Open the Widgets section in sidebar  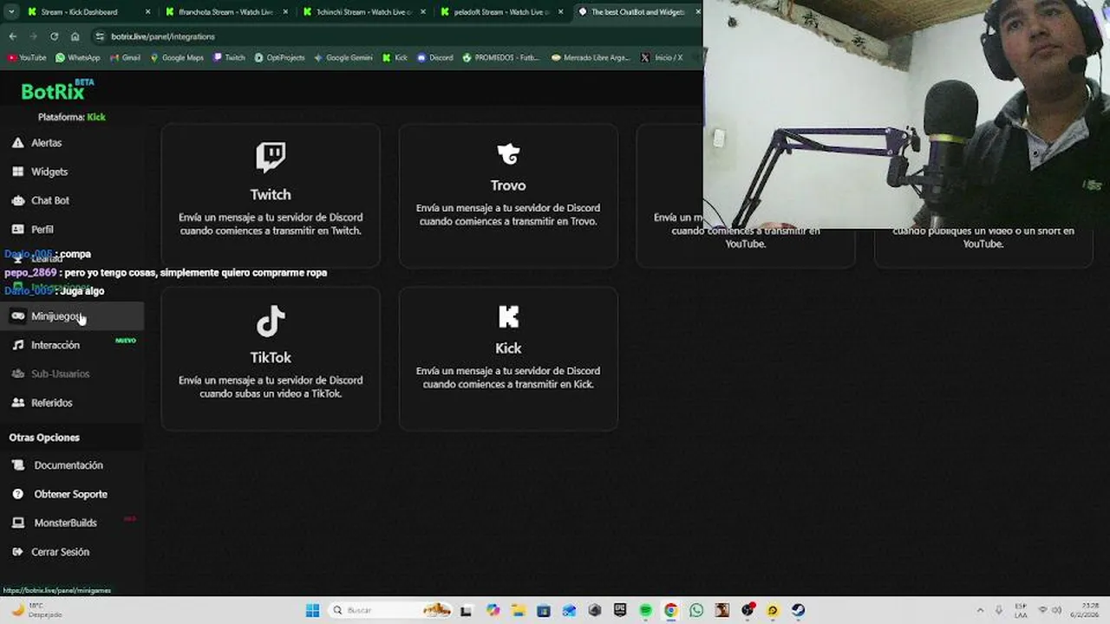click(x=72, y=172)
